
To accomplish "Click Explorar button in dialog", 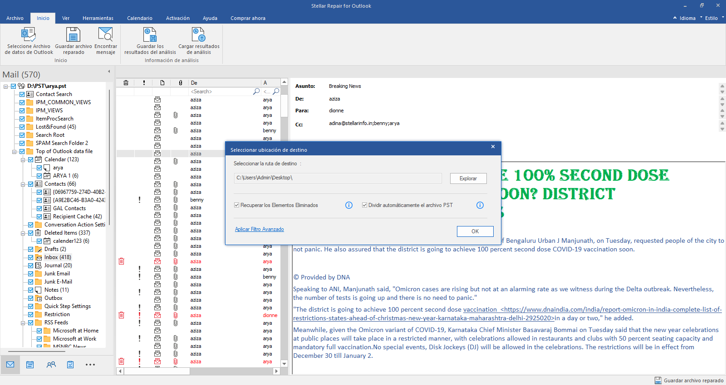I will [x=468, y=178].
